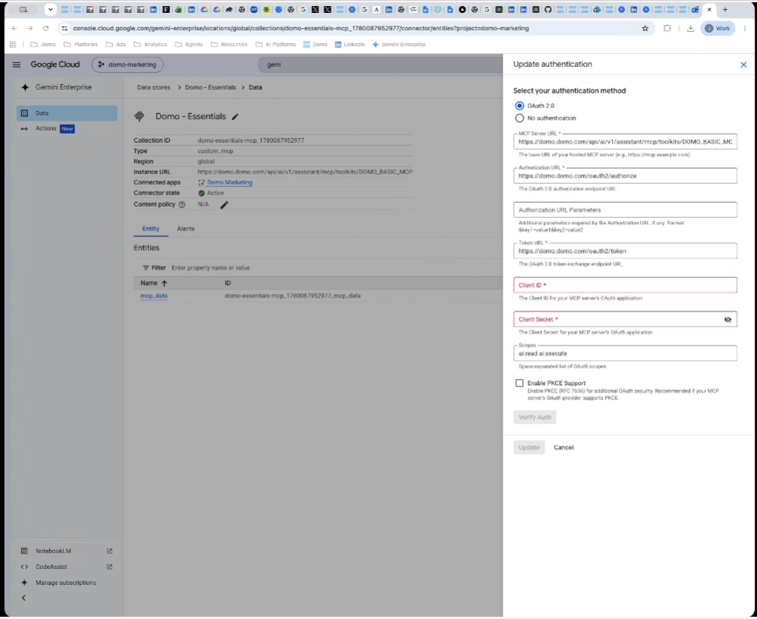
Task: Focus the Authorization URL field
Action: [625, 176]
